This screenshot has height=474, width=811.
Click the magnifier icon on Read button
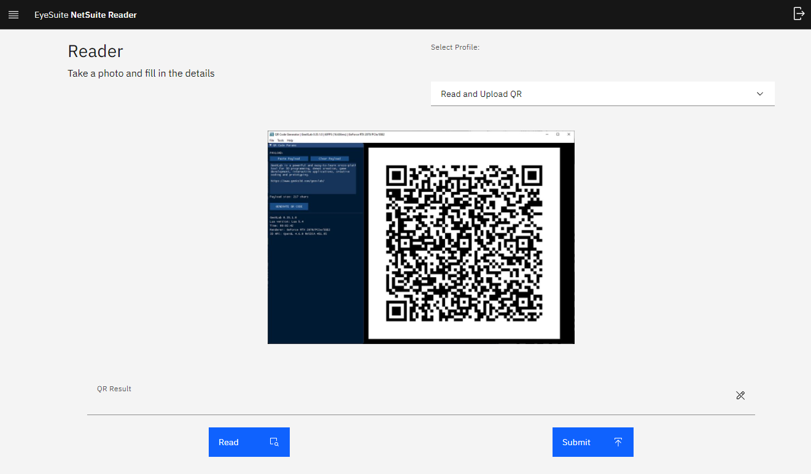point(274,442)
